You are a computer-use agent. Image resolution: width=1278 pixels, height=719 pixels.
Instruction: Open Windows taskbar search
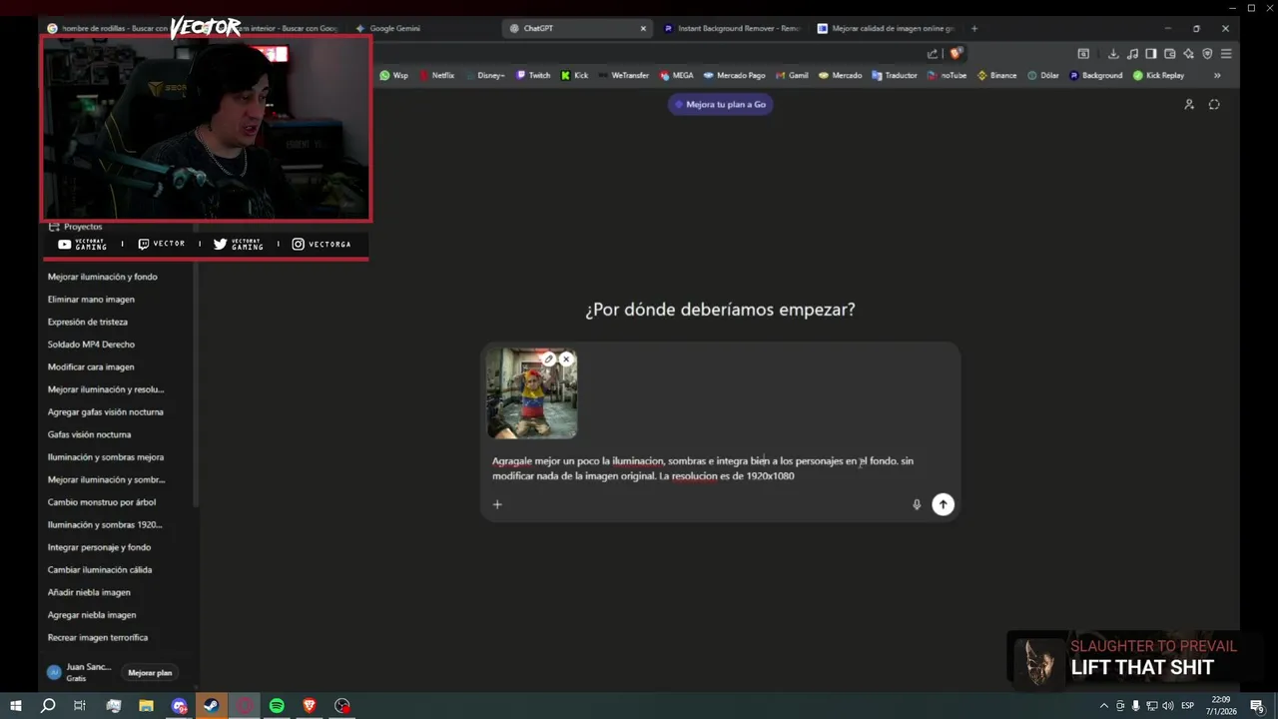[x=48, y=706]
